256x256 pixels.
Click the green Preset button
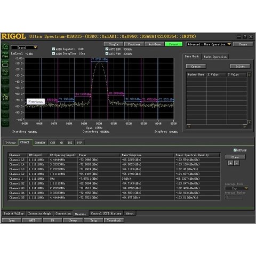(174, 44)
